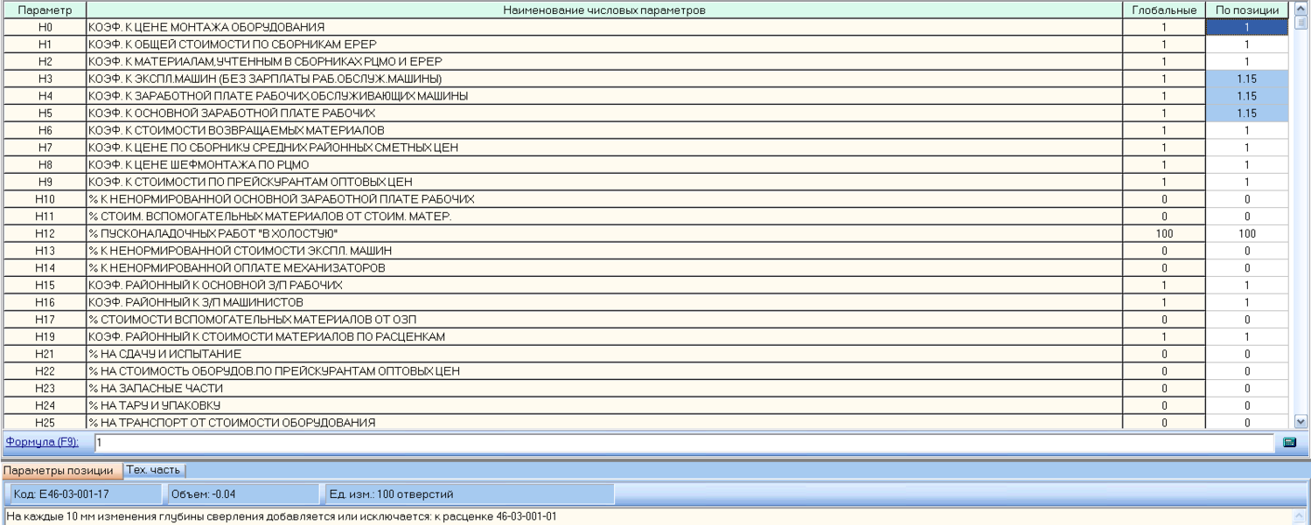This screenshot has width=1311, height=525.
Task: Select the H12 parameter cell
Action: click(x=45, y=233)
